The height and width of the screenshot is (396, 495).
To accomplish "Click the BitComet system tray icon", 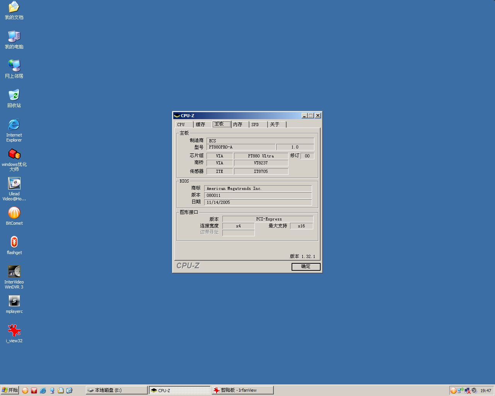I will pyautogui.click(x=454, y=391).
